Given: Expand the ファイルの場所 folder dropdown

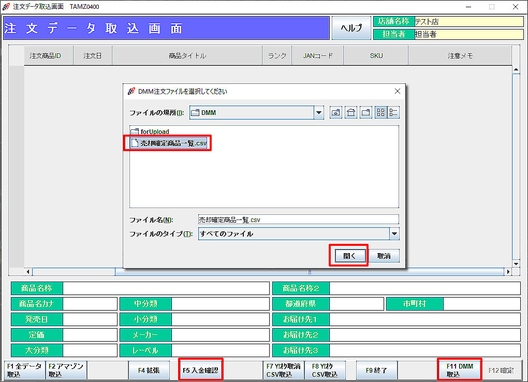Looking at the screenshot, I should point(319,112).
